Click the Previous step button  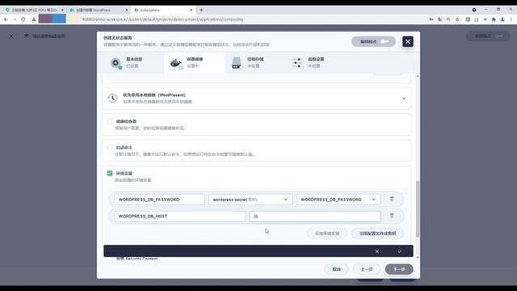coord(367,269)
